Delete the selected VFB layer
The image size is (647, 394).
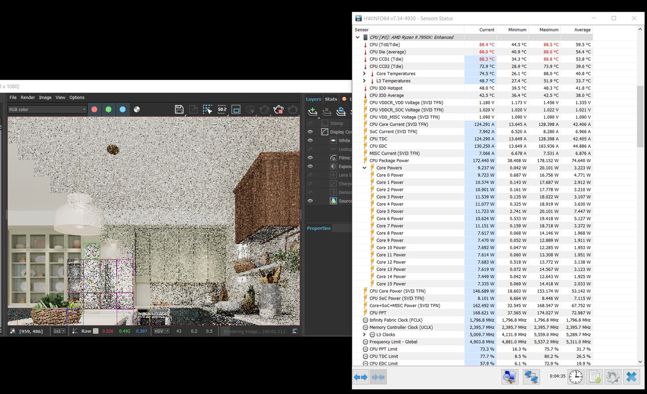(x=326, y=111)
